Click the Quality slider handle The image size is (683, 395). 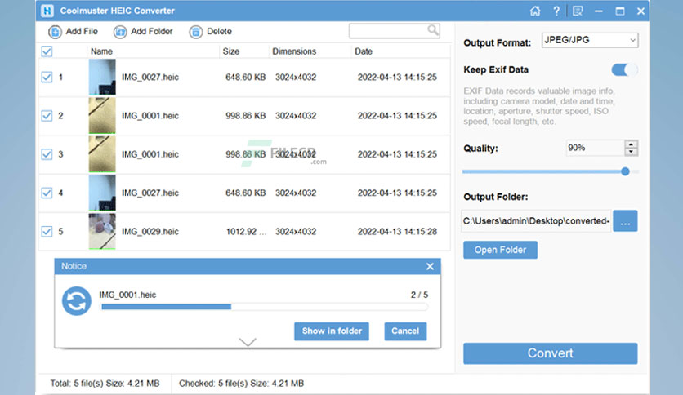pos(625,171)
